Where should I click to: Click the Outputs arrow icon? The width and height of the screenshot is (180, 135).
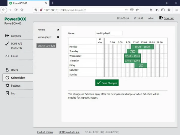pos(7,36)
